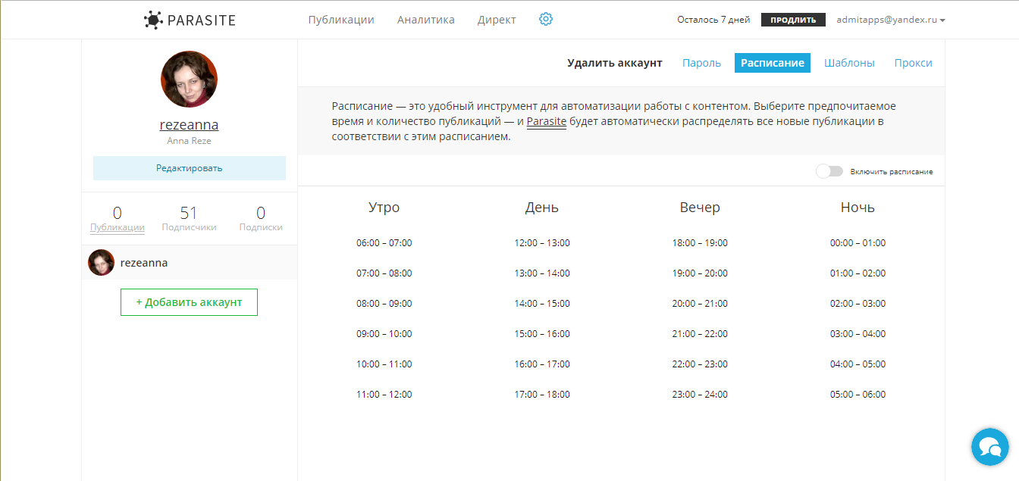1019x481 pixels.
Task: Click the Добавить аккаунт button
Action: click(189, 302)
